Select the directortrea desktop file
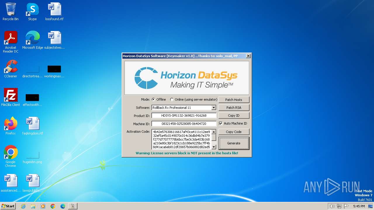The width and height of the screenshot is (374, 210). pos(32,71)
